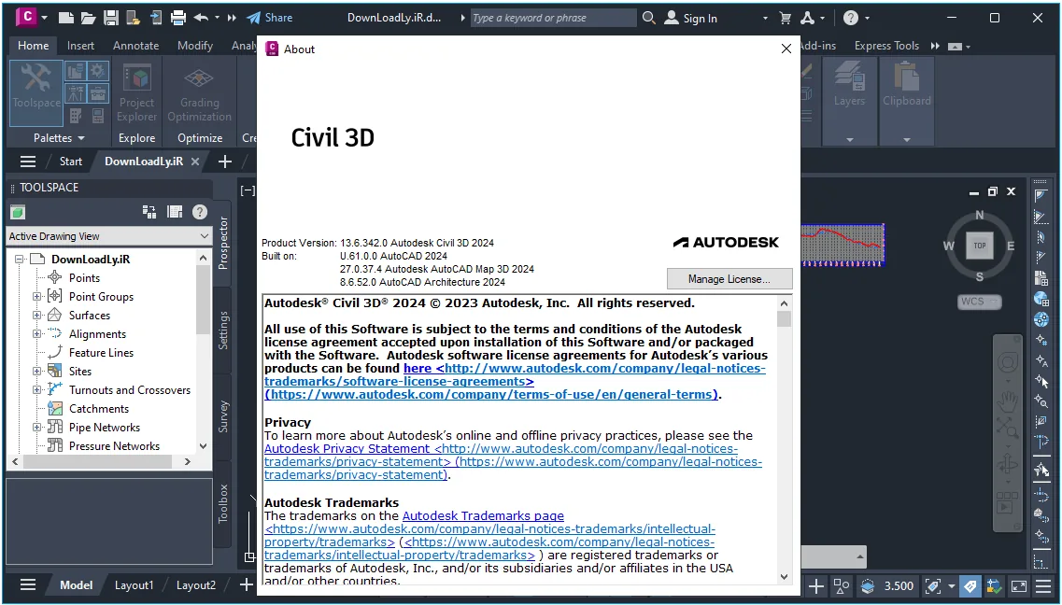
Task: Collapse the DownLoadLy.iR root tree node
Action: [19, 260]
